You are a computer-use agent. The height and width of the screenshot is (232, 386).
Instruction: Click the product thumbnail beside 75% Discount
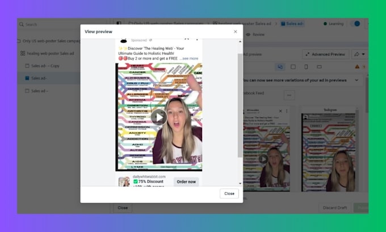[124, 182]
